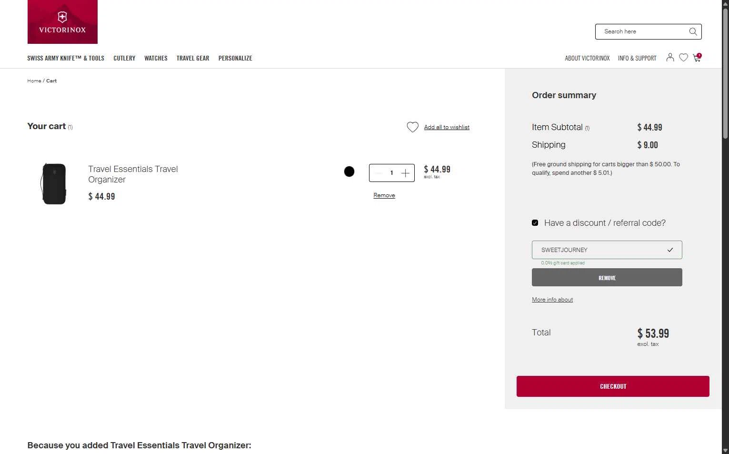The height and width of the screenshot is (454, 729).
Task: Click the SWEETJOURNEY code field
Action: 607,250
